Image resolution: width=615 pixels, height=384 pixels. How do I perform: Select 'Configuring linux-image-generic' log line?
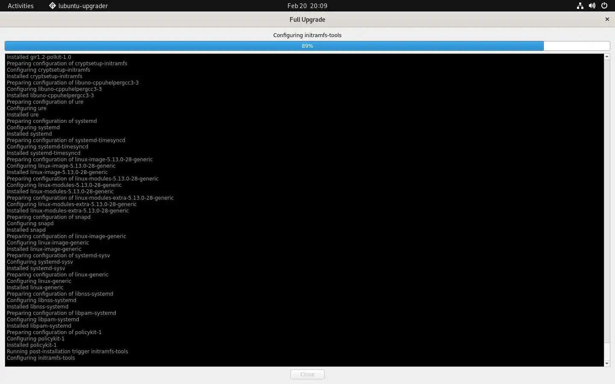(x=48, y=242)
